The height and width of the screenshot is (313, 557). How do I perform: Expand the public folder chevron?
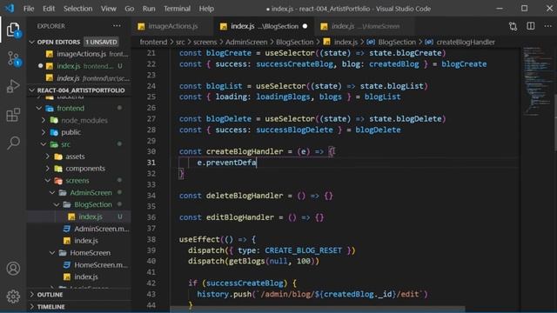coord(44,132)
